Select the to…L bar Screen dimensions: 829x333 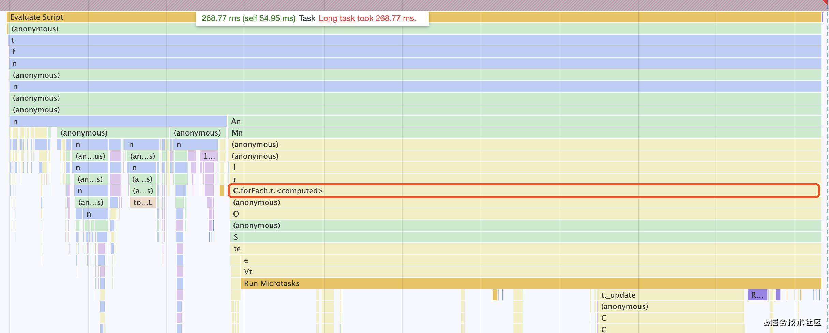pos(143,202)
